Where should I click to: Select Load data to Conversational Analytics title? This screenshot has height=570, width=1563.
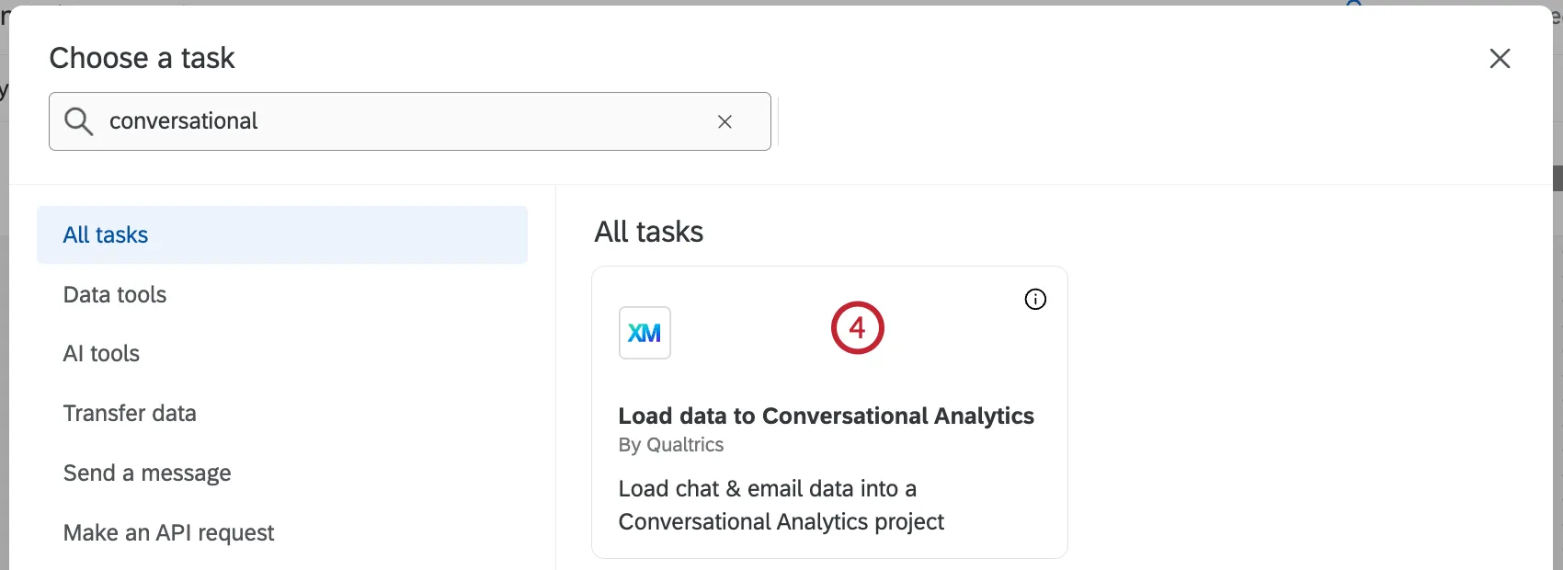coord(826,416)
